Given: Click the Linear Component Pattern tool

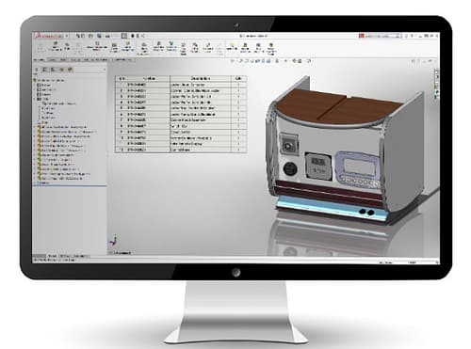Looking at the screenshot, I should click(97, 47).
